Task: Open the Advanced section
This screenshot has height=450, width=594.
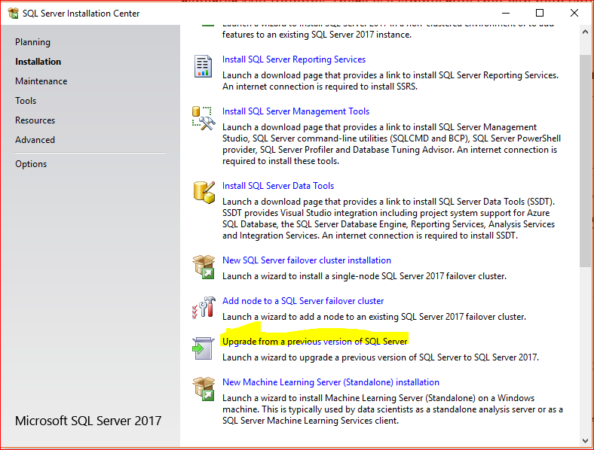Action: click(x=35, y=140)
